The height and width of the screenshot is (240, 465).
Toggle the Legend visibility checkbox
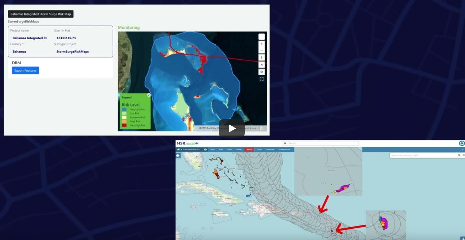[149, 95]
